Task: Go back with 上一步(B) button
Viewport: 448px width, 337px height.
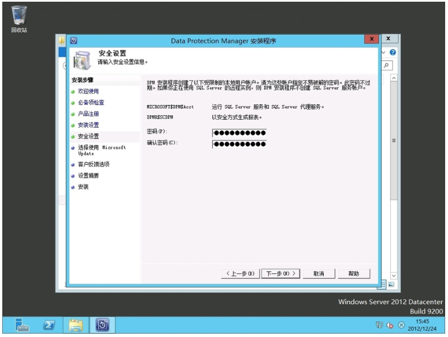Action: [240, 273]
